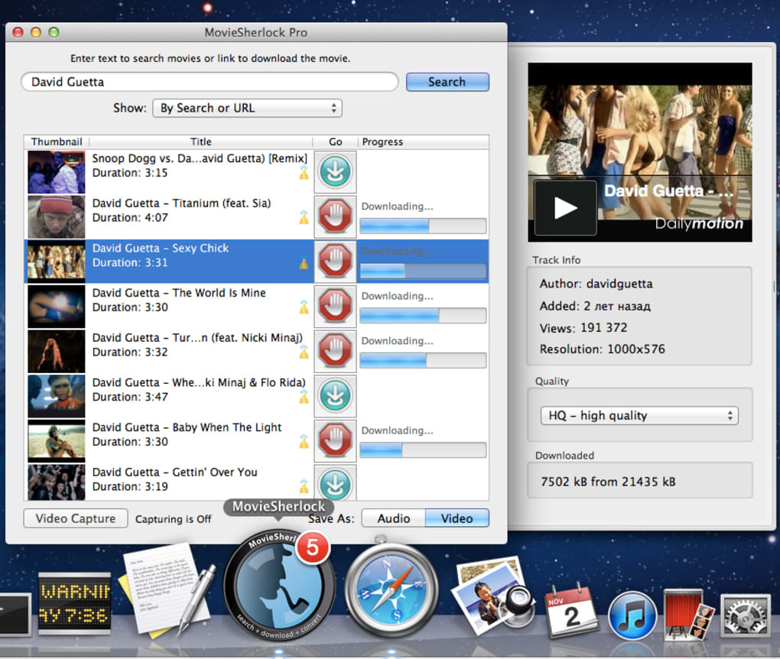Download the Snoop Dogg vs. David Guetta remix
The width and height of the screenshot is (780, 659).
[x=335, y=171]
